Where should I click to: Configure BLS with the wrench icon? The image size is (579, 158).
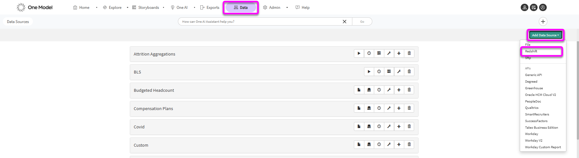click(399, 72)
